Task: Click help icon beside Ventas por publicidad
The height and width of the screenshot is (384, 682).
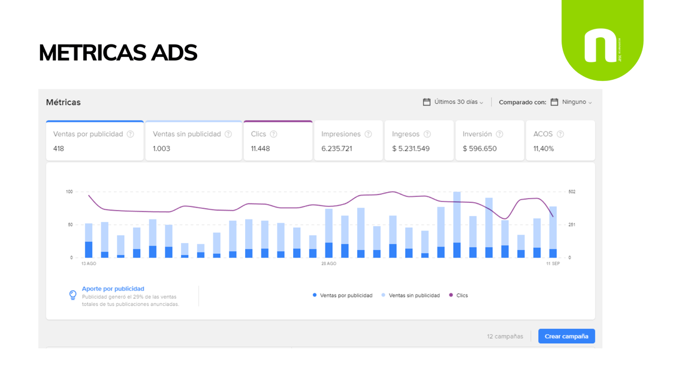Action: (131, 134)
